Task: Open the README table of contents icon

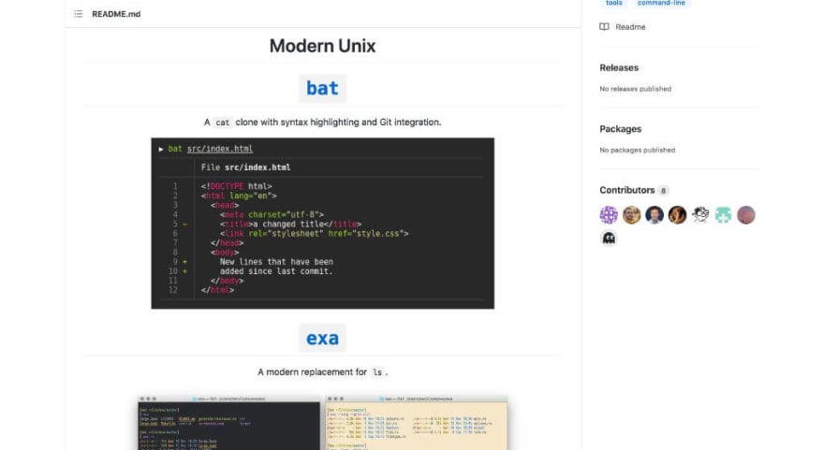Action: point(79,14)
